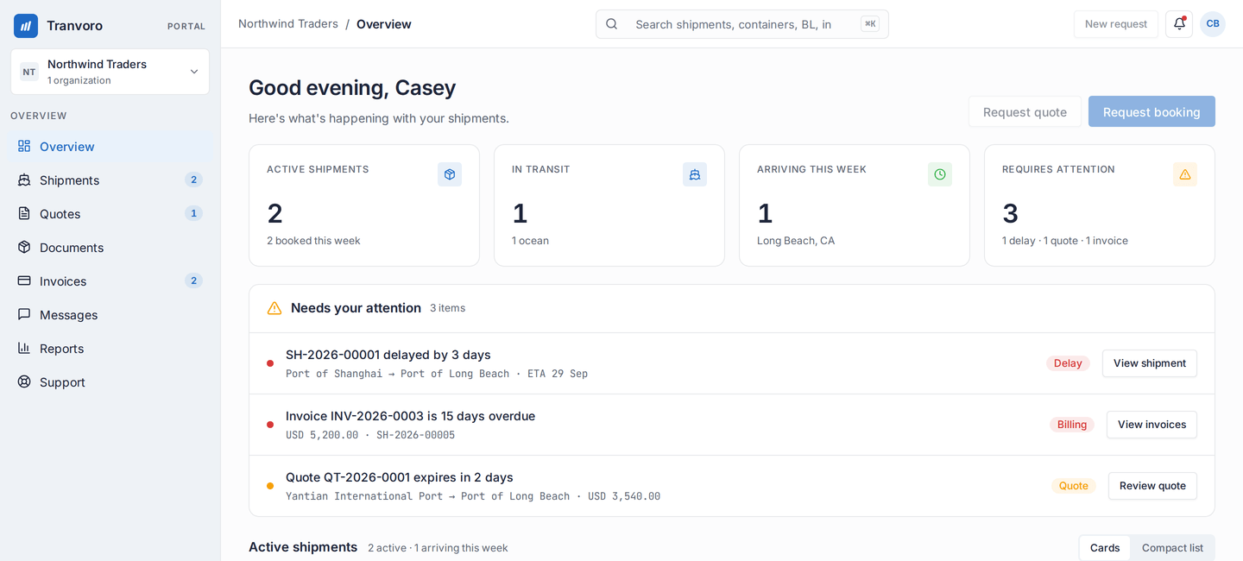Click the Documents box icon in sidebar

(x=24, y=247)
